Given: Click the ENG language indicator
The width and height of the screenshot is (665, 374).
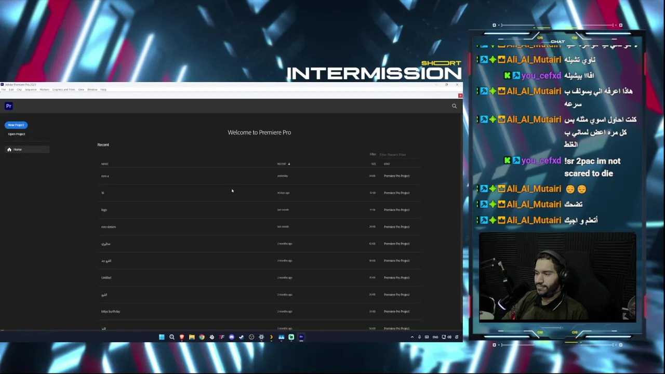Looking at the screenshot, I should [435, 337].
